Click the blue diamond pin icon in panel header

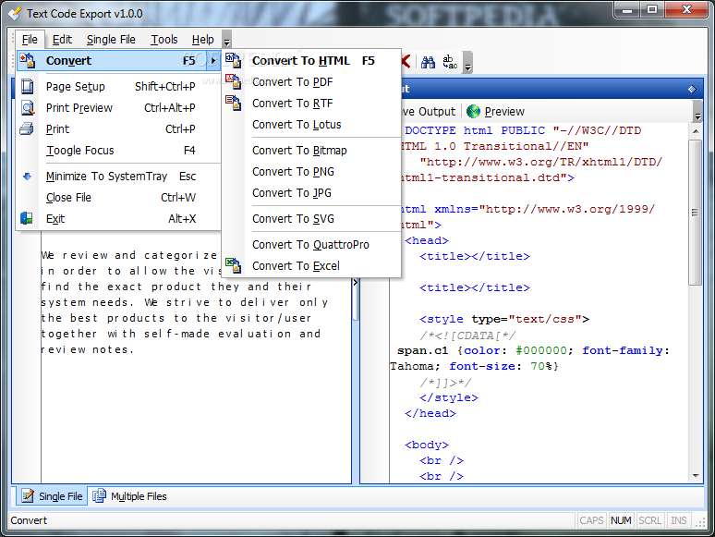[x=692, y=89]
